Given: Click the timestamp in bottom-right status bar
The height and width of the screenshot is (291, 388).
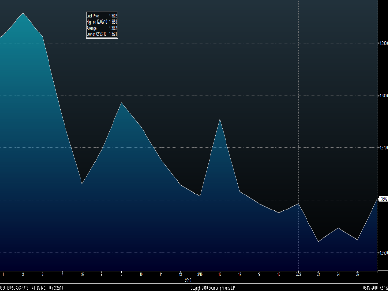Looking at the screenshot, I should (x=375, y=288).
